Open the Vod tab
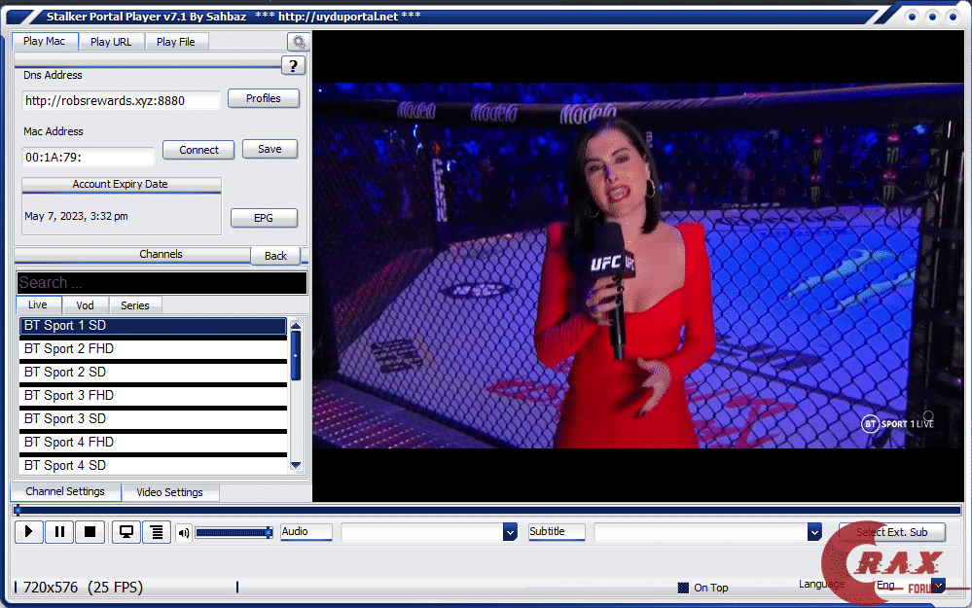Viewport: 972px width, 608px height. coord(85,305)
